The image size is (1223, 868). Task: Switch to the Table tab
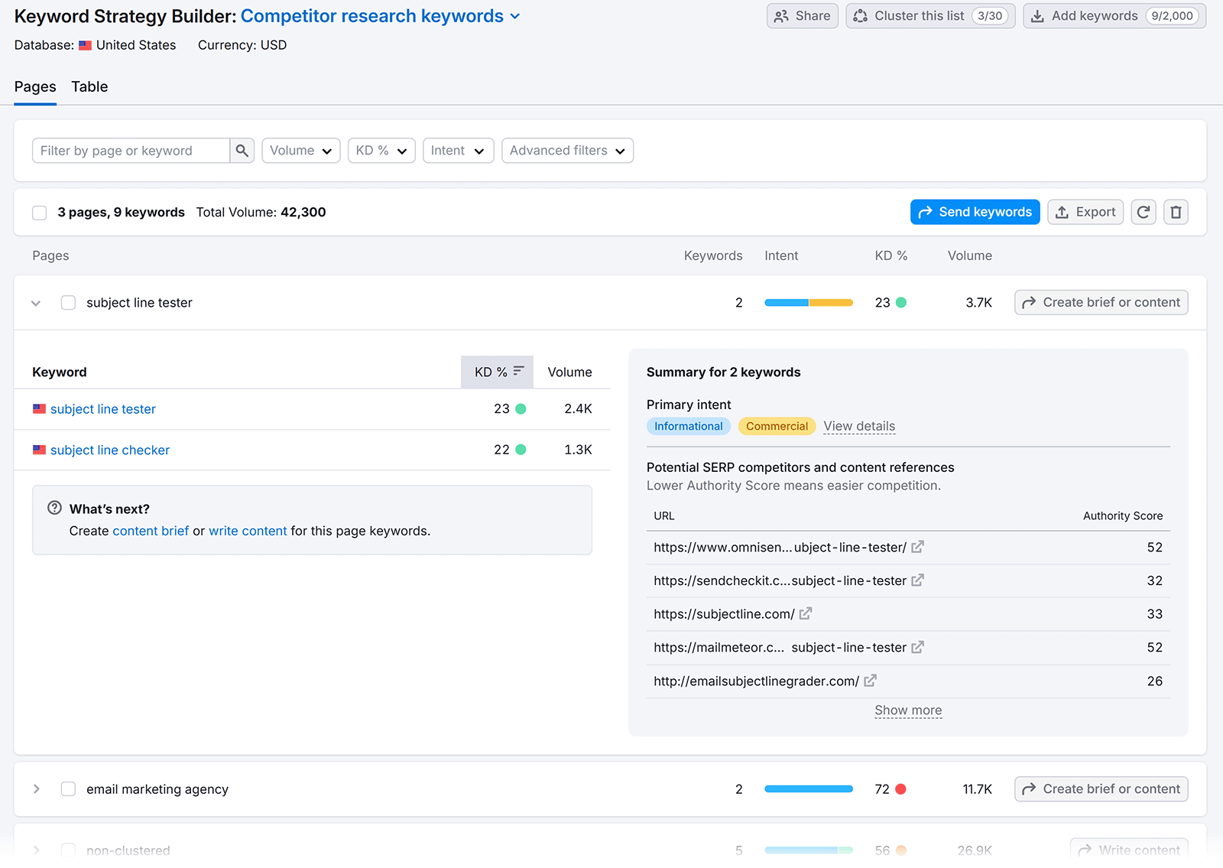coord(89,86)
